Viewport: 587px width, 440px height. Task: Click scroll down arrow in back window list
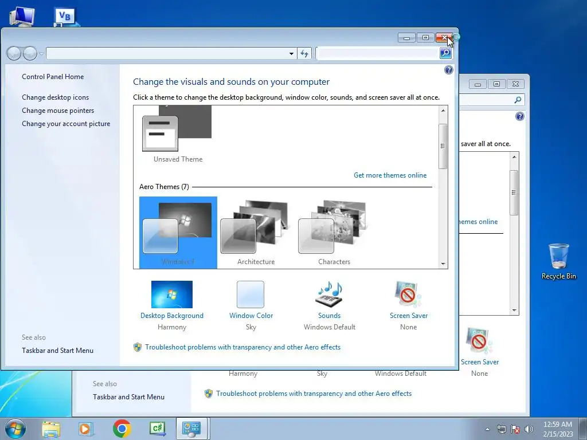point(514,310)
